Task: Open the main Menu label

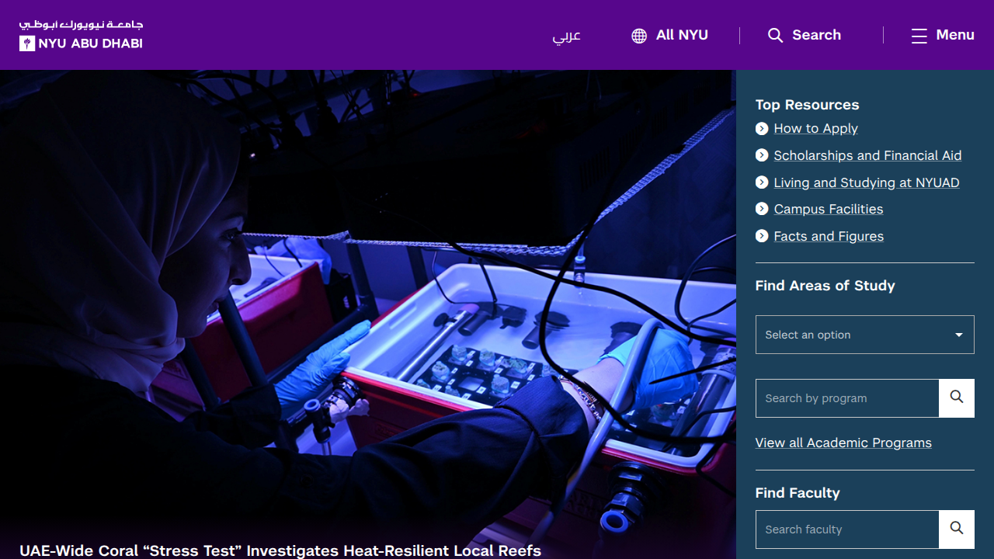Action: [x=955, y=35]
